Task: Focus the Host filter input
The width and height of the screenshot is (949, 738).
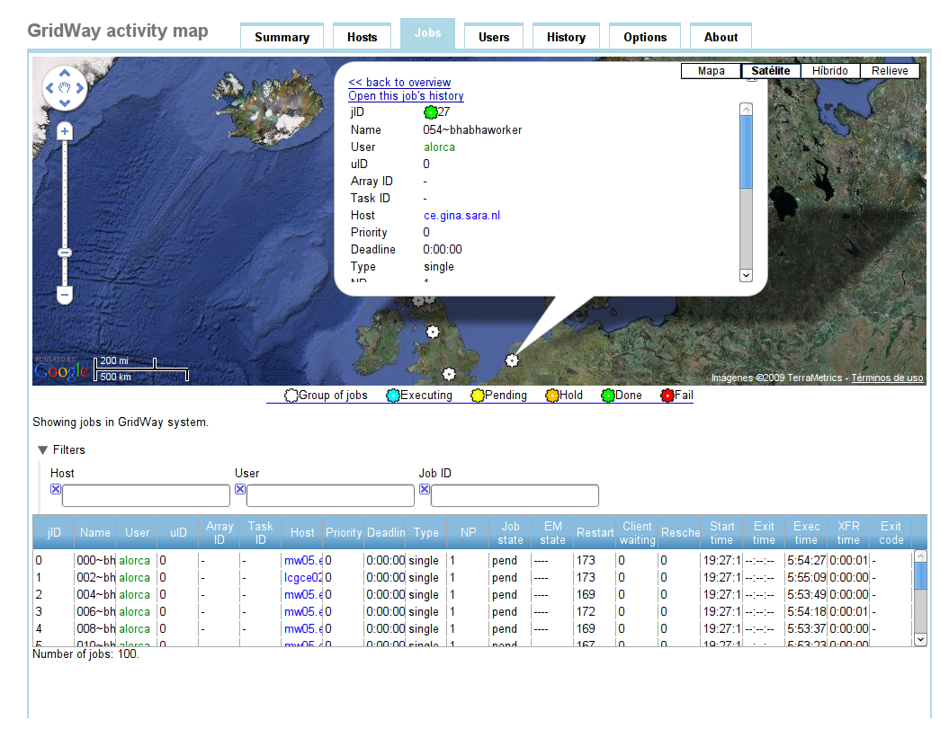Action: click(146, 495)
